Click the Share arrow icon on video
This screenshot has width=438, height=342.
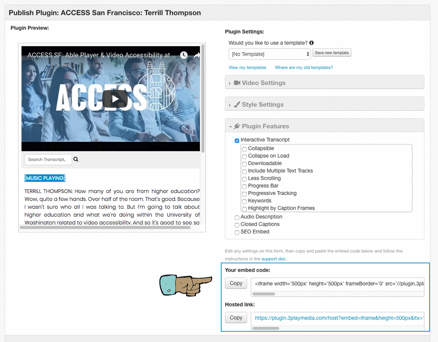click(197, 55)
